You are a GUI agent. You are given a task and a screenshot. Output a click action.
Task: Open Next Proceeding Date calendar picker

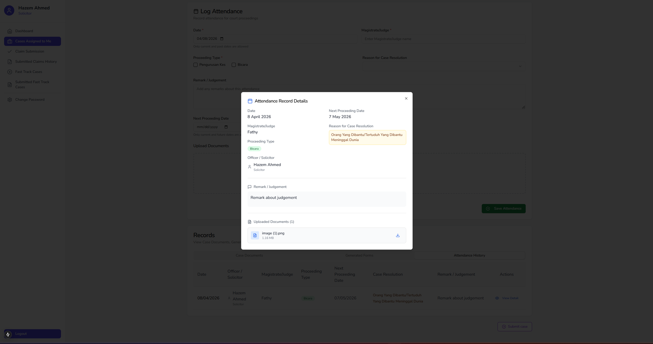226,127
